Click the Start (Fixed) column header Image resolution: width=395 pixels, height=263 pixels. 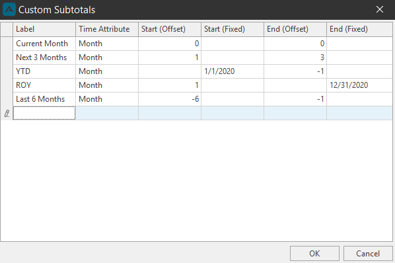[x=233, y=29]
